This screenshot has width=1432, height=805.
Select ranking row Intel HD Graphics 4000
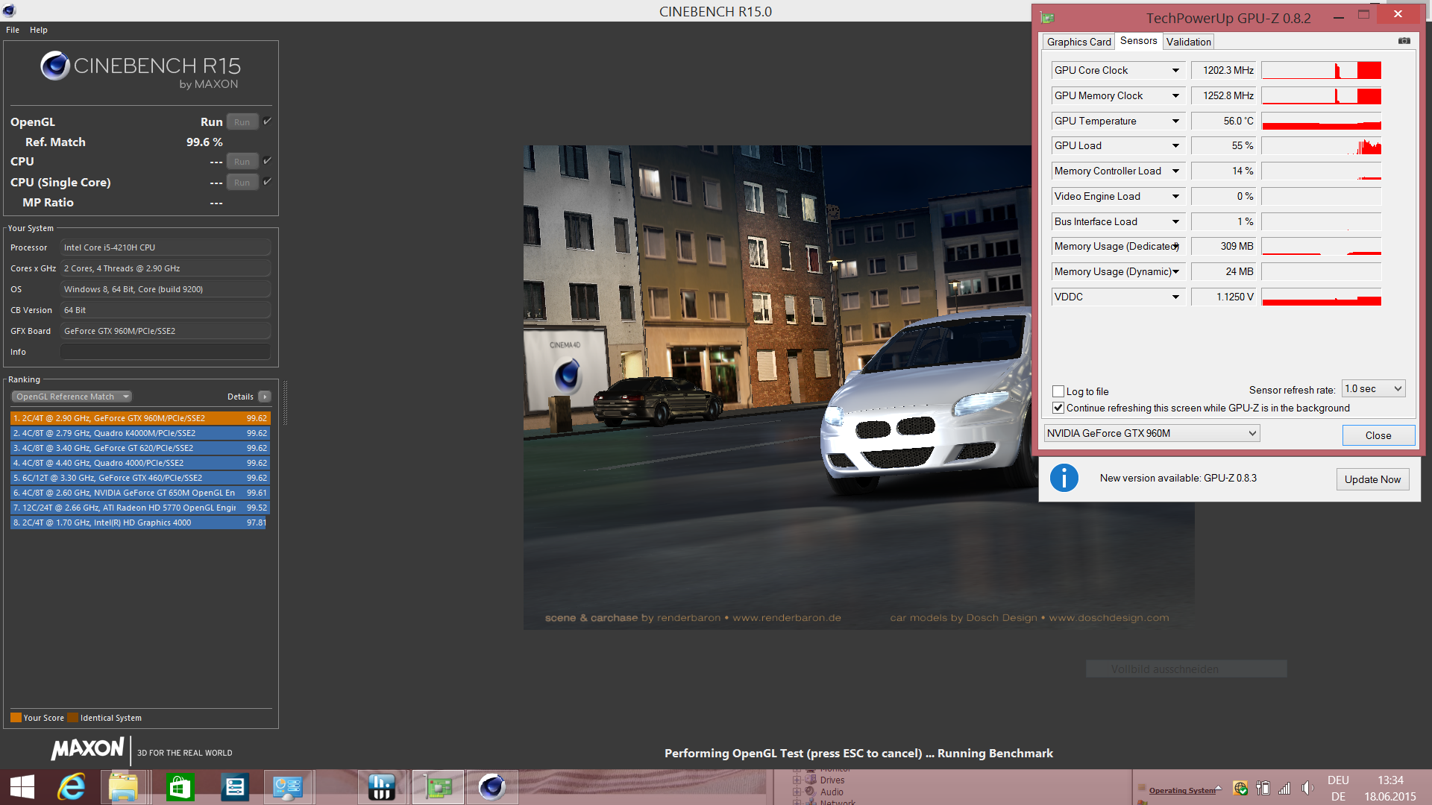pos(139,523)
